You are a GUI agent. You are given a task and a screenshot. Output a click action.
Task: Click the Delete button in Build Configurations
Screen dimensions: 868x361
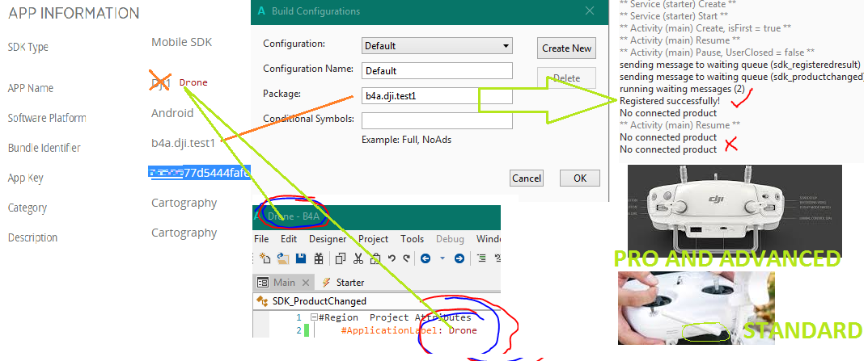[566, 78]
